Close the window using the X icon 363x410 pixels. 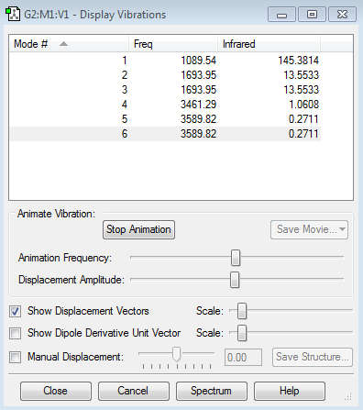[x=342, y=15]
